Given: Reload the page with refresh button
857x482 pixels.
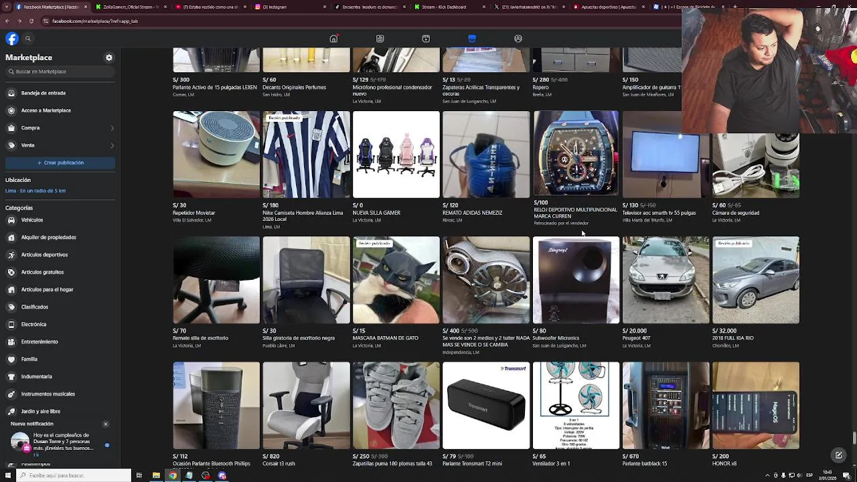Looking at the screenshot, I should 31,21.
